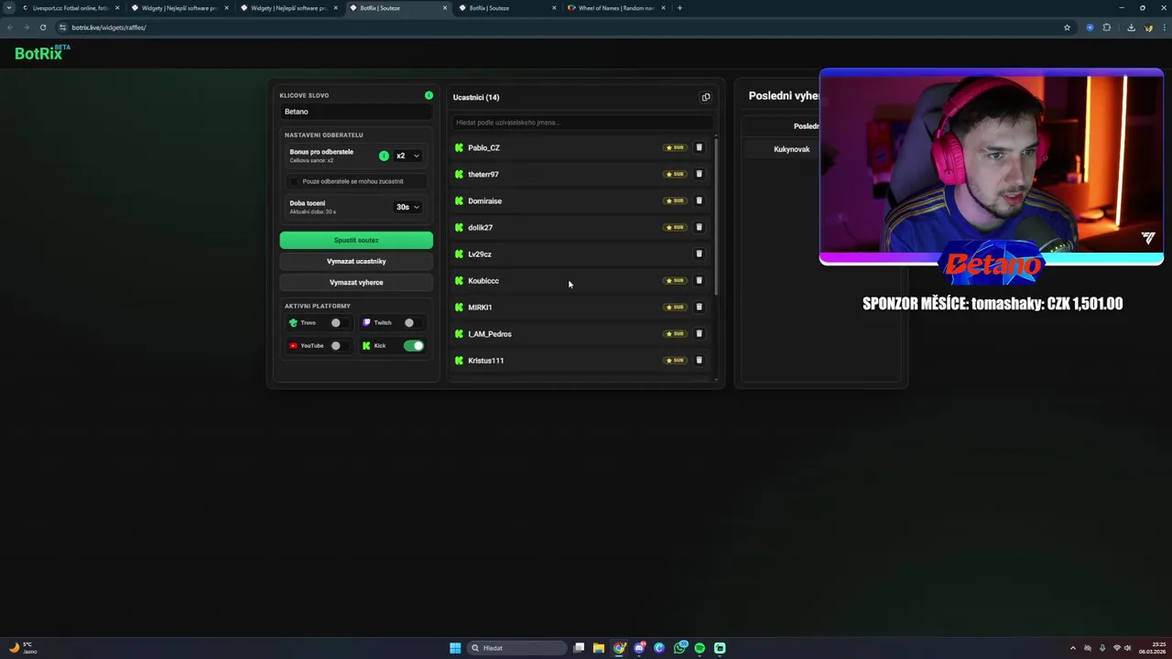Open bonus multiplier x2 dropdown
The image size is (1172, 659).
[x=407, y=156]
